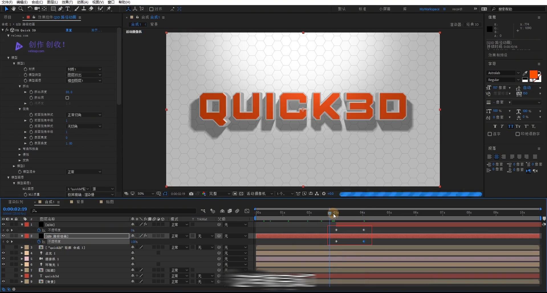
Task: Click the reset exposure icon in viewer
Action: tap(324, 194)
